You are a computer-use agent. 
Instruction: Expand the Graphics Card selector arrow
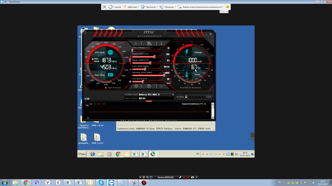173,95
